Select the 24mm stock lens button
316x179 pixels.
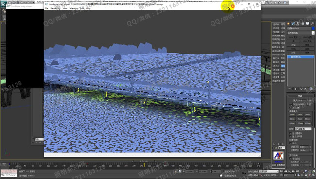click(308, 115)
